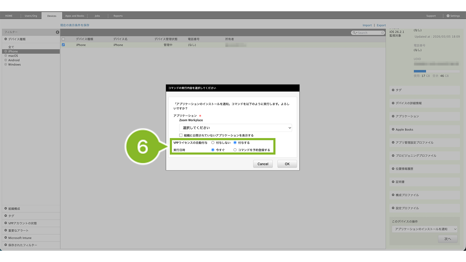Click the OK button in dialog

point(287,164)
